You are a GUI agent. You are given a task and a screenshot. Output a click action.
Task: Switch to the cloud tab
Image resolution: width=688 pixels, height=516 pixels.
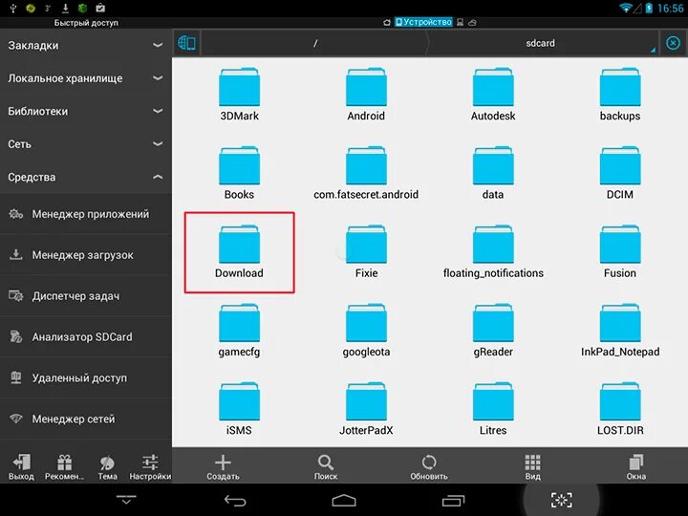pos(473,22)
